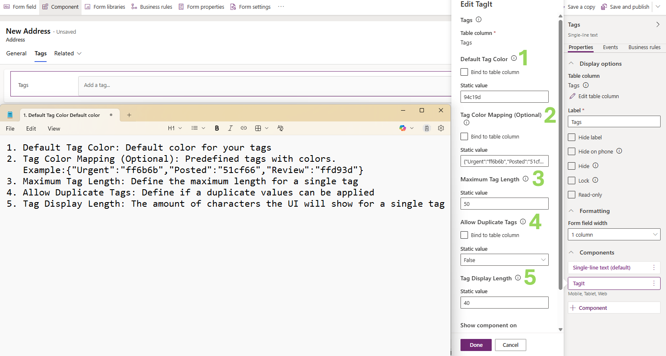This screenshot has width=666, height=356.
Task: Open Notepad table dropdown
Action: (262, 128)
